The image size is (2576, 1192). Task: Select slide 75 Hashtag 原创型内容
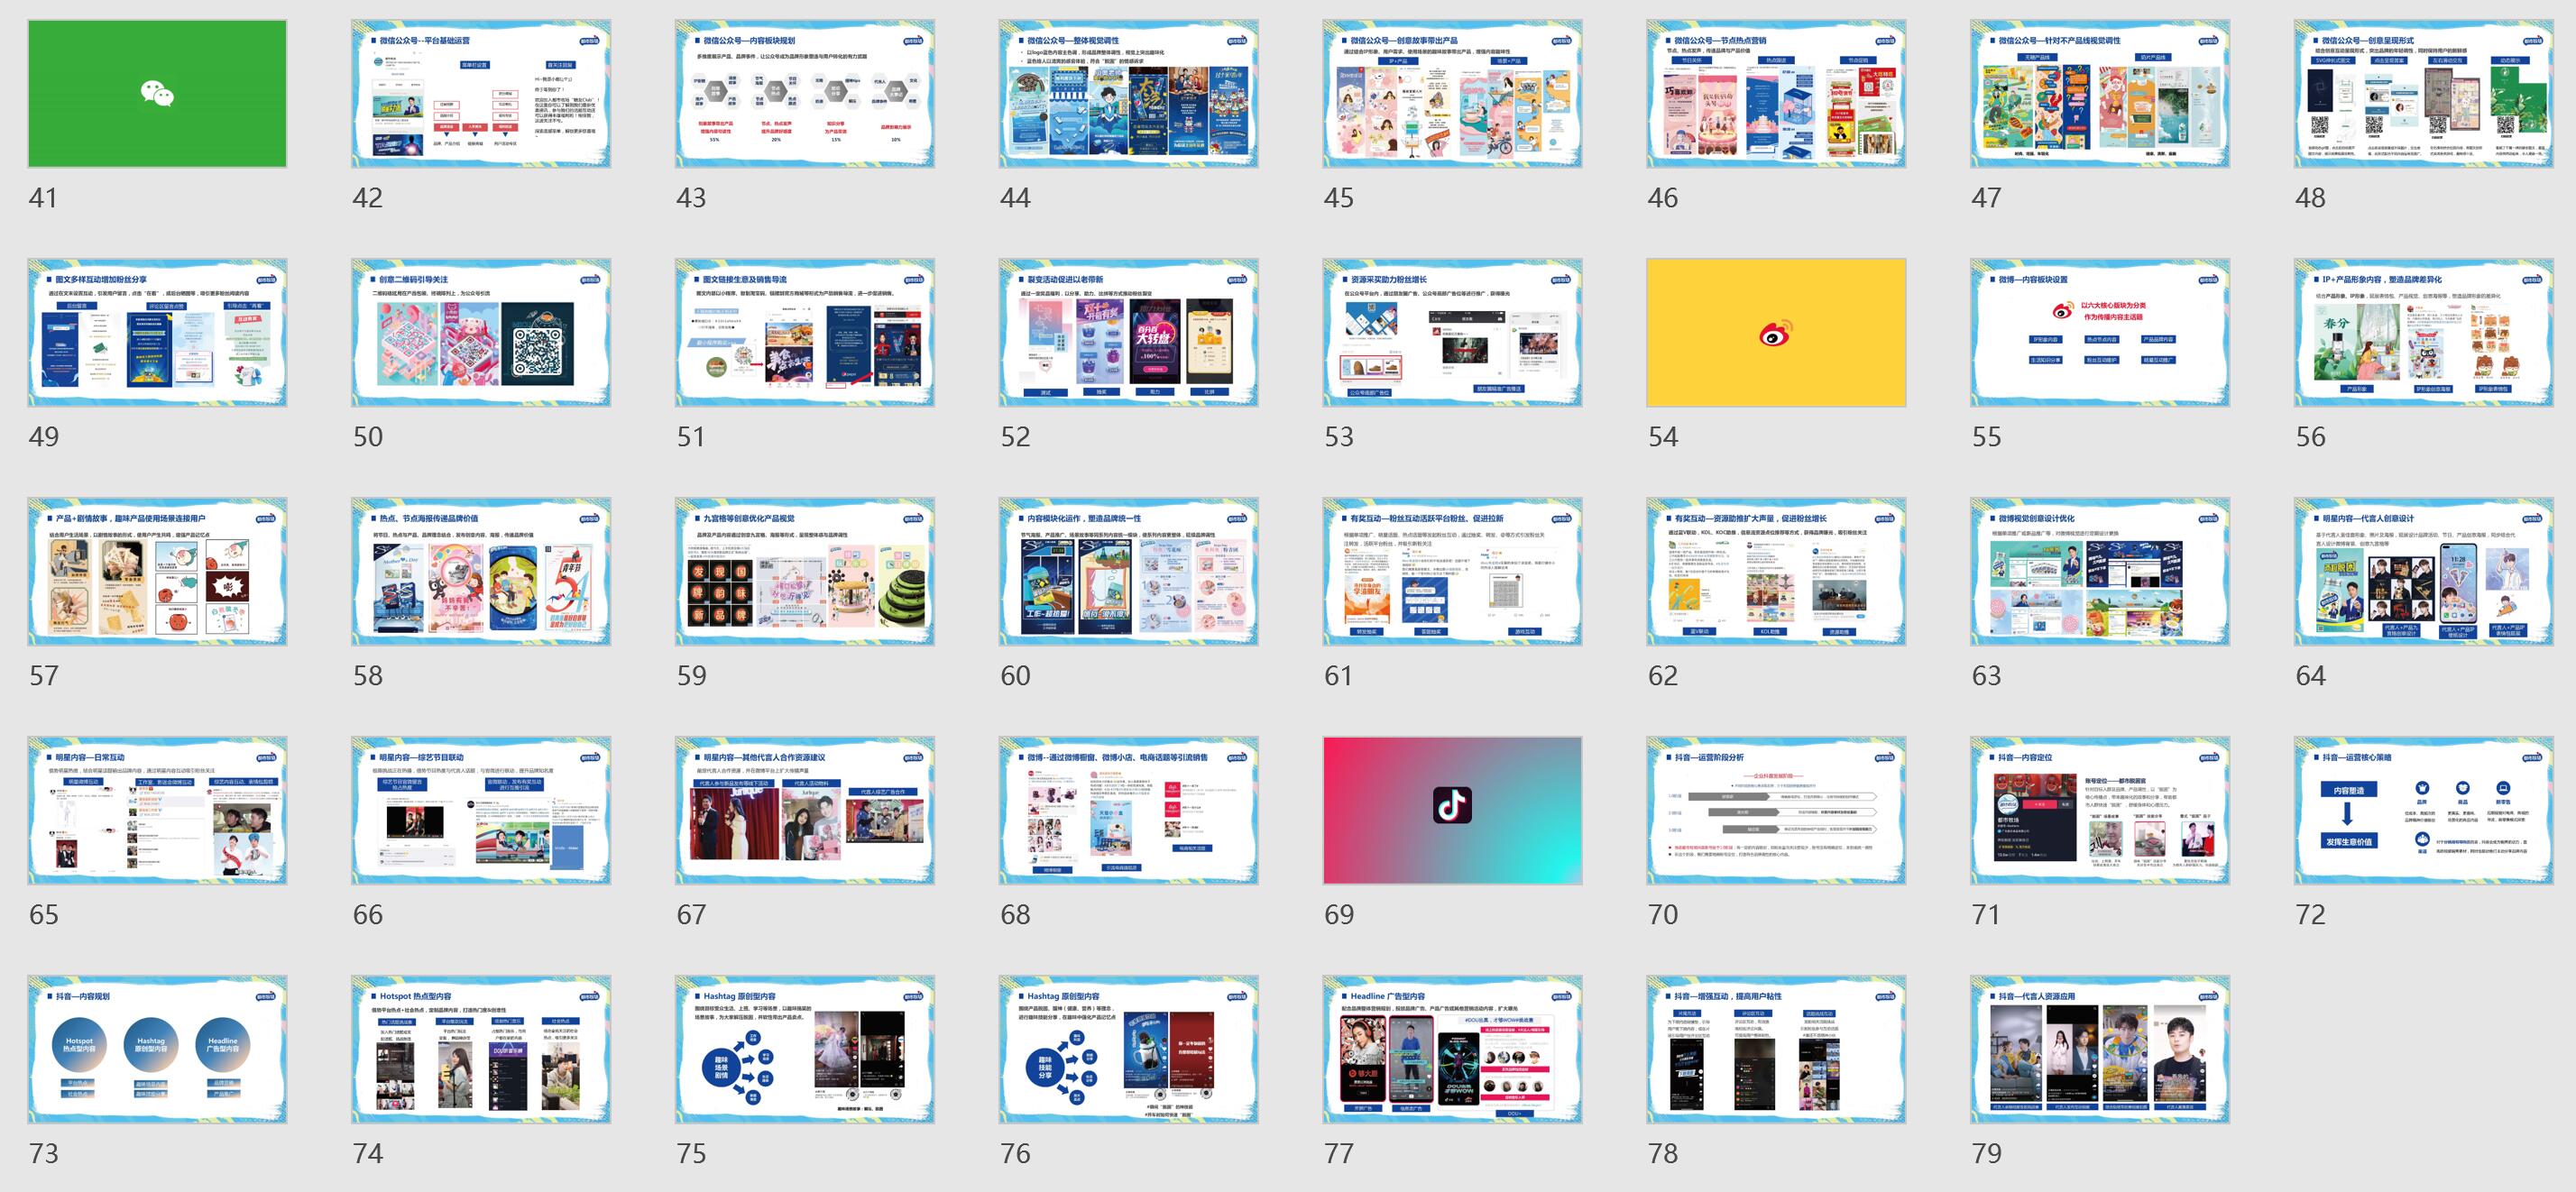pyautogui.click(x=804, y=1050)
